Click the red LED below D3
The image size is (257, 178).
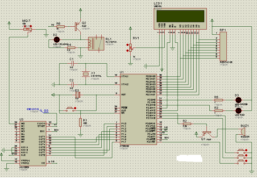[x=238, y=111]
